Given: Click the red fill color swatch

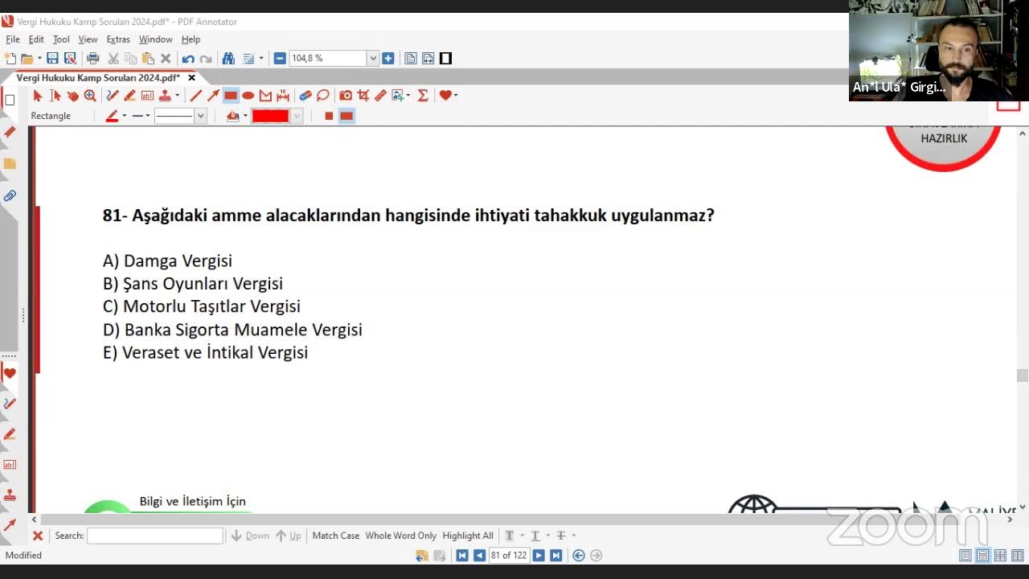Looking at the screenshot, I should [270, 116].
